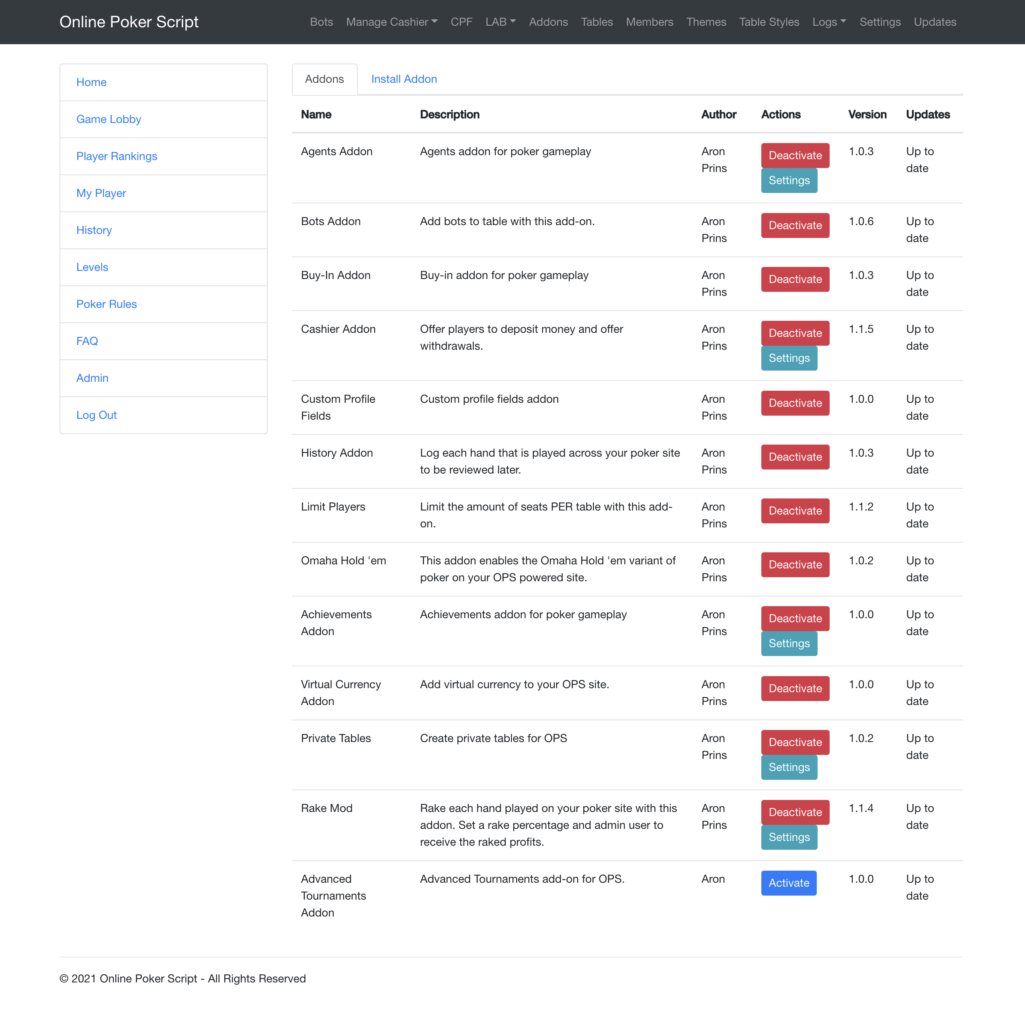Deactivate the Agents Addon

tap(795, 156)
